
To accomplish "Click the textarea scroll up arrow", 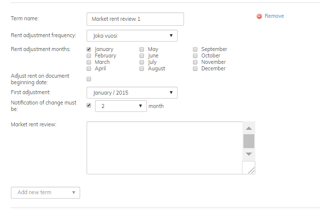I will (x=249, y=128).
